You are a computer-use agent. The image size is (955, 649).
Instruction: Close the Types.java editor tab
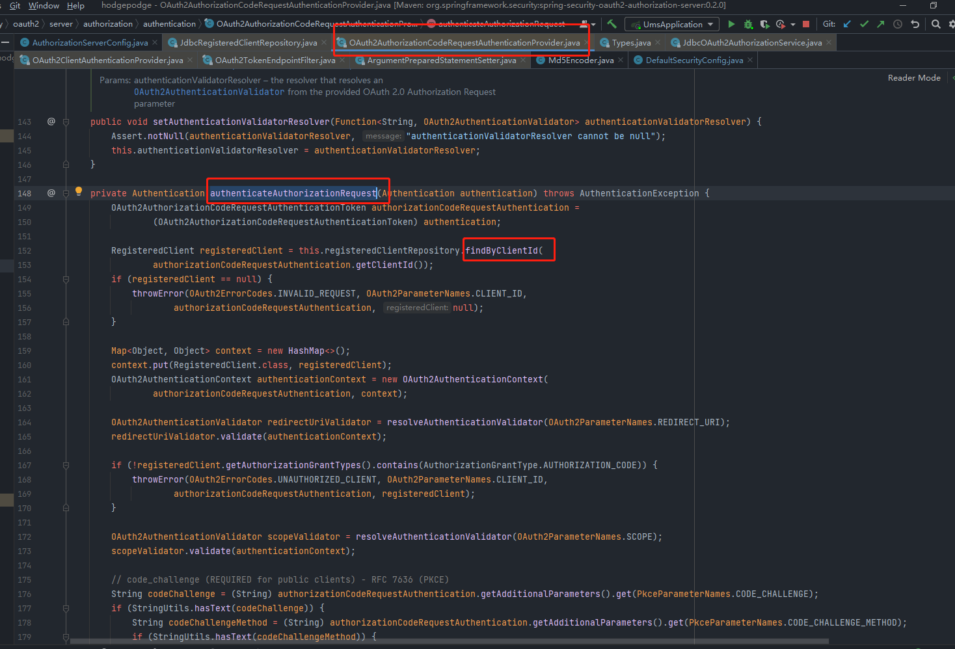point(657,42)
